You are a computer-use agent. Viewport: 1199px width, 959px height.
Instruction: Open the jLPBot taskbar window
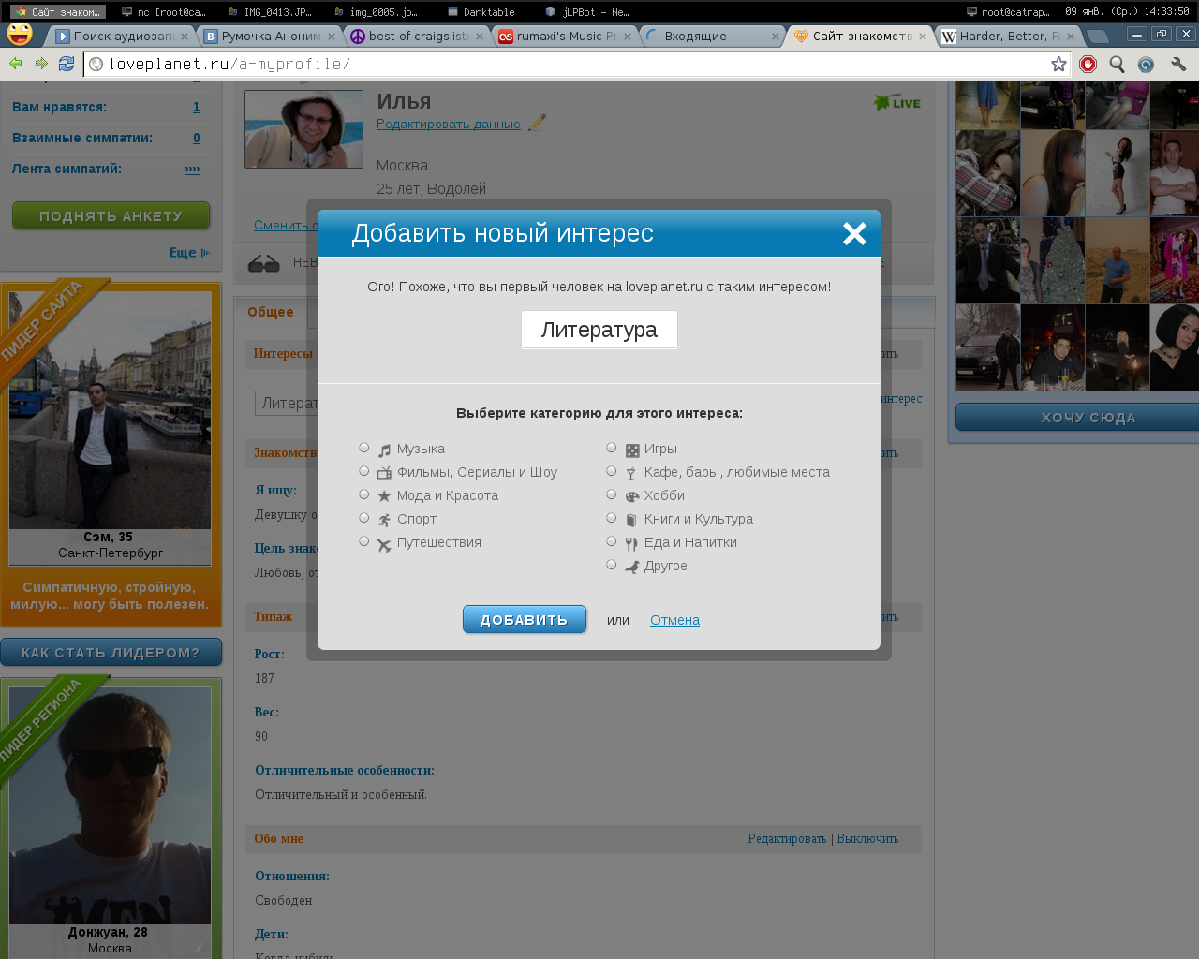[588, 12]
